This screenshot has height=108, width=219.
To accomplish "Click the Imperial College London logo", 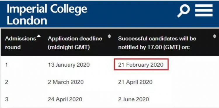I will pyautogui.click(x=47, y=14).
